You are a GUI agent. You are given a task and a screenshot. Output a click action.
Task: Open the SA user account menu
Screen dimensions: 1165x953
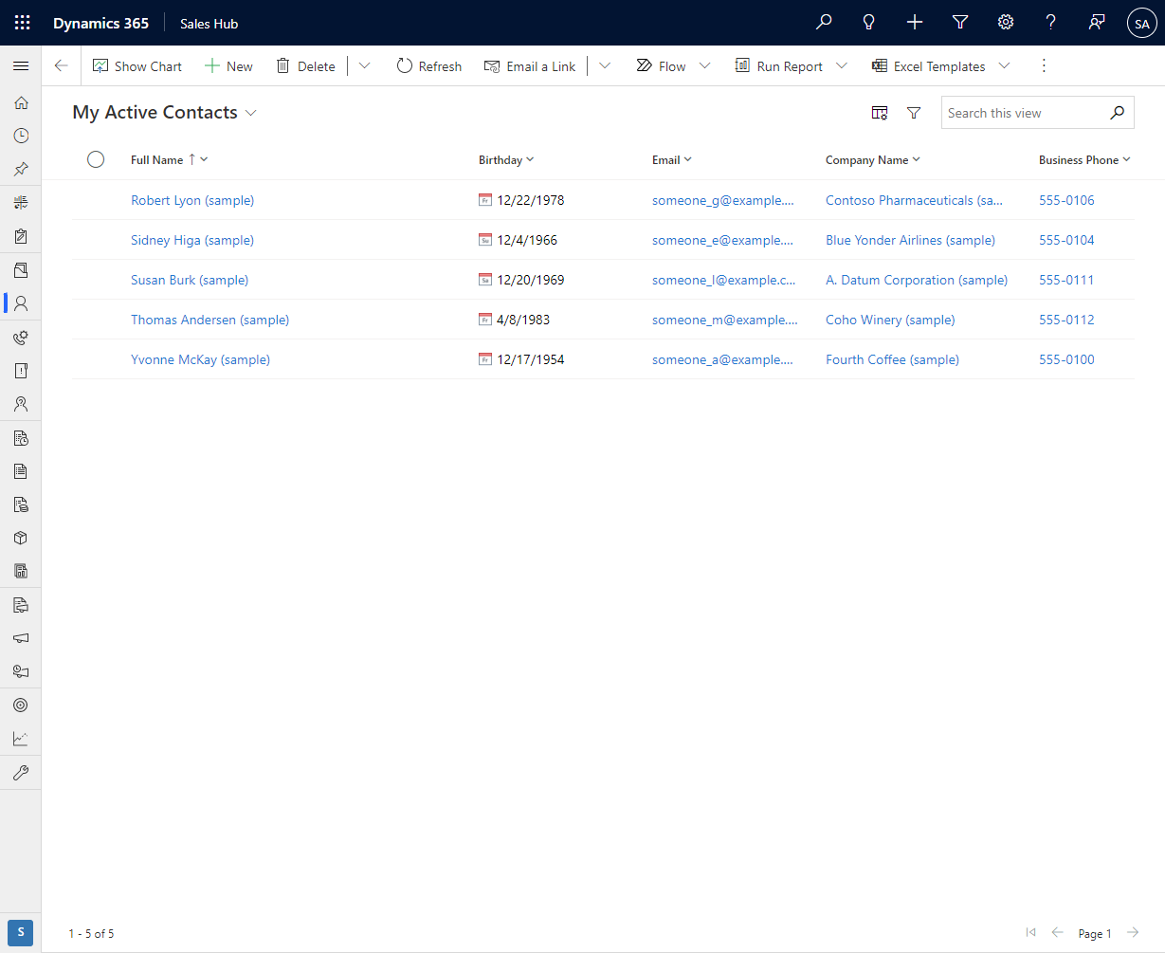click(x=1141, y=24)
